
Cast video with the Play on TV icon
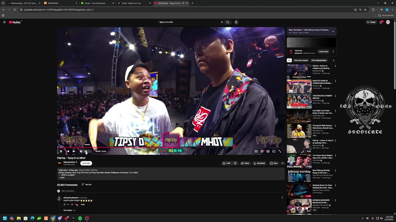point(274,151)
